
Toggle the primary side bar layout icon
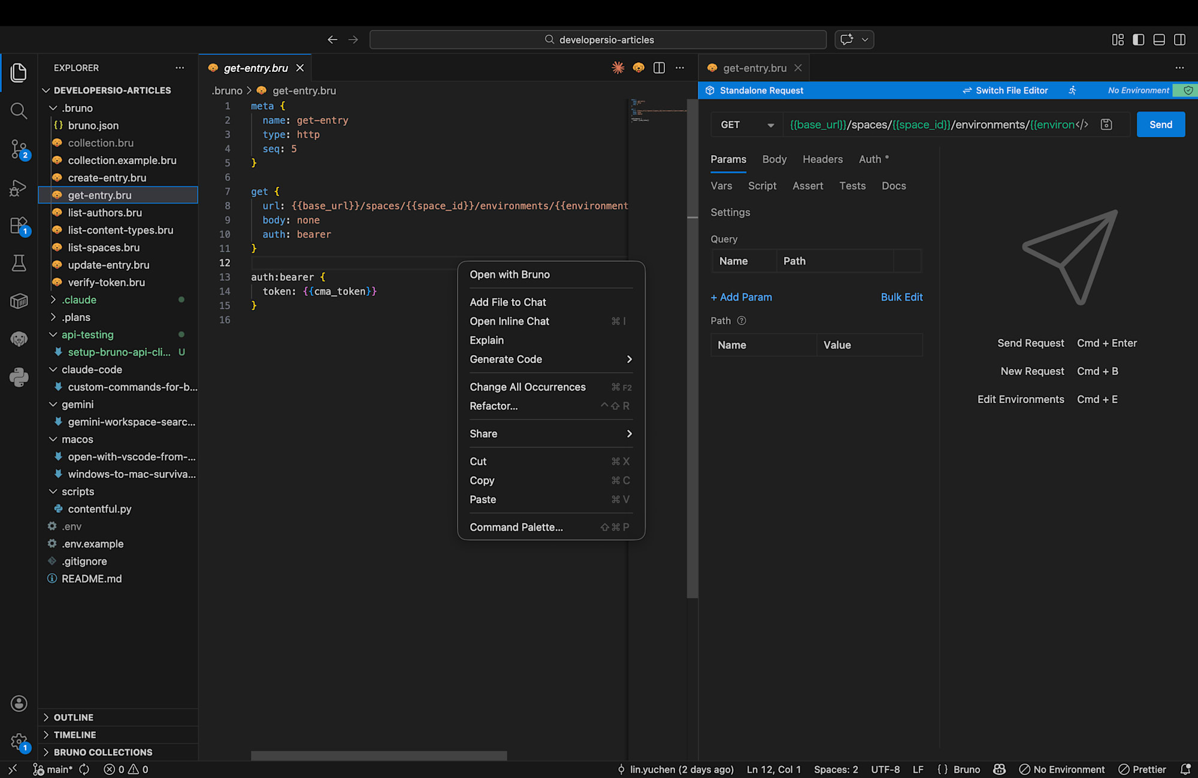tap(1138, 40)
